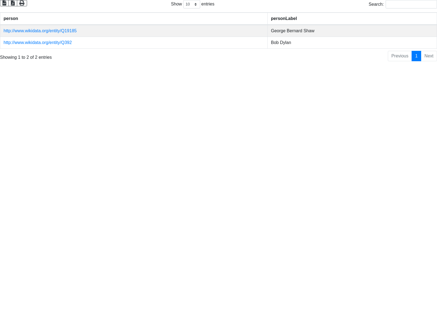Export the table as CSV
The image size is (437, 328).
(4, 3)
